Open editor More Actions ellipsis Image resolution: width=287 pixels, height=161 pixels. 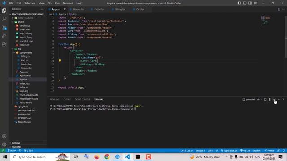[283, 9]
